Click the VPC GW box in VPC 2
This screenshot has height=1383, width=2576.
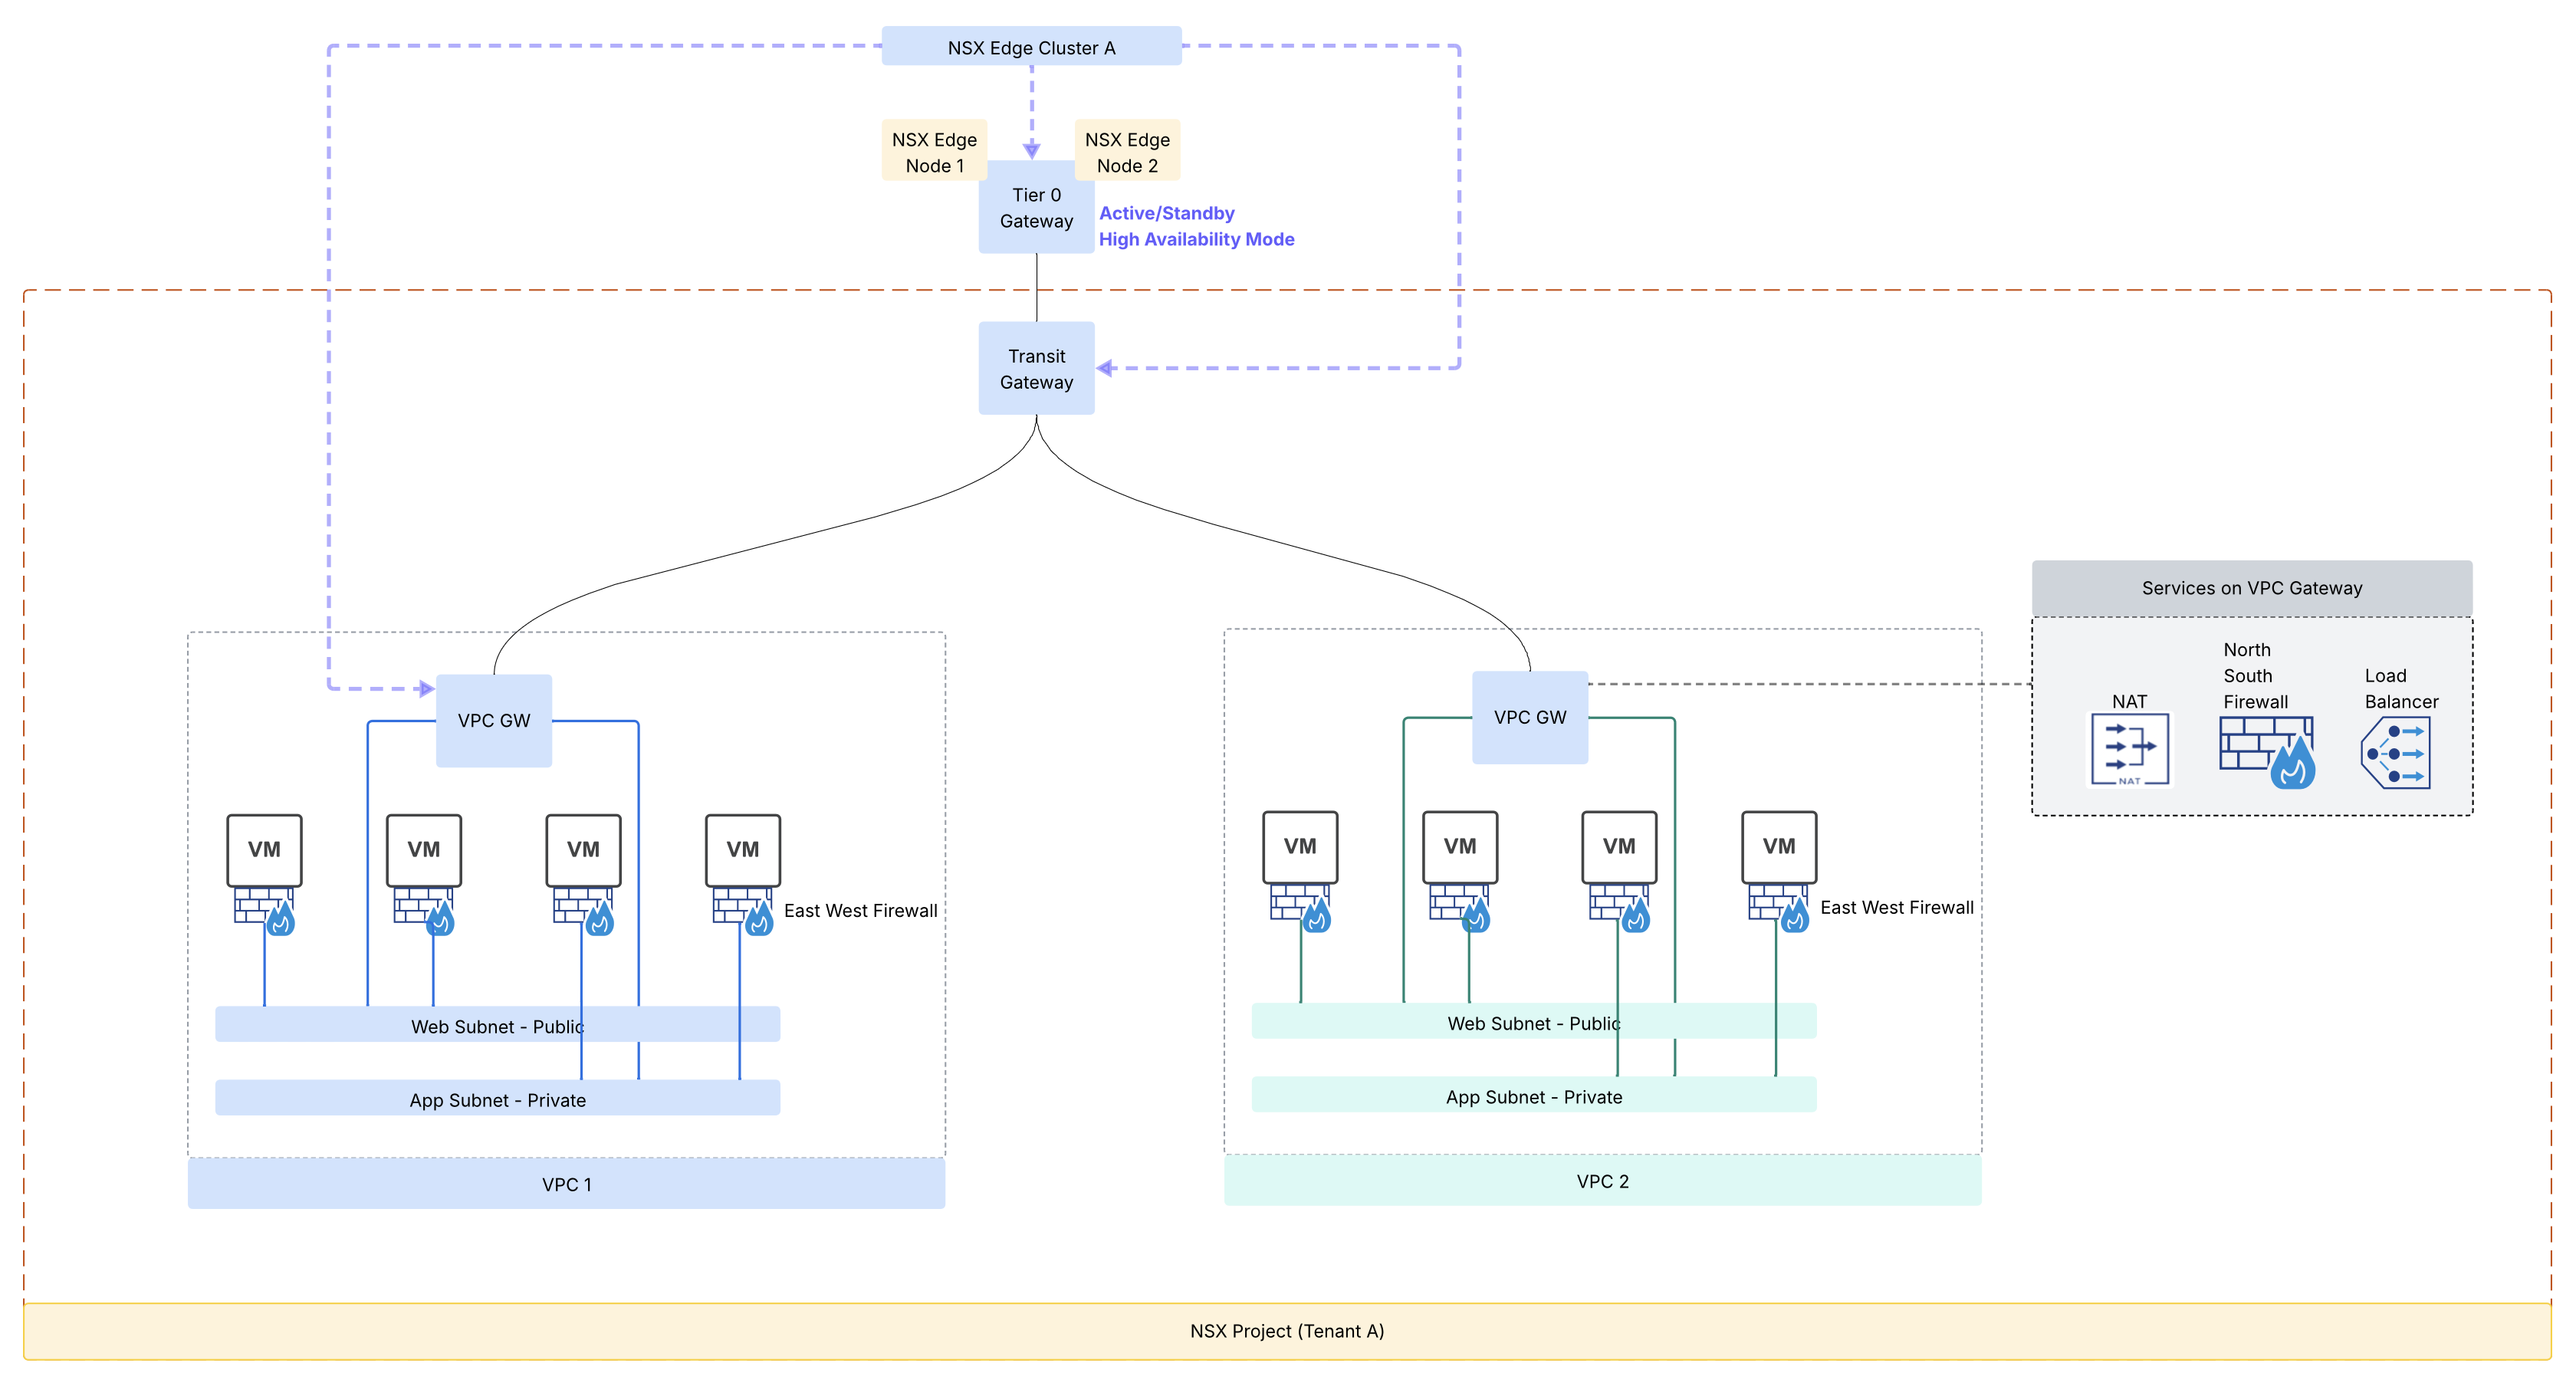[1530, 718]
